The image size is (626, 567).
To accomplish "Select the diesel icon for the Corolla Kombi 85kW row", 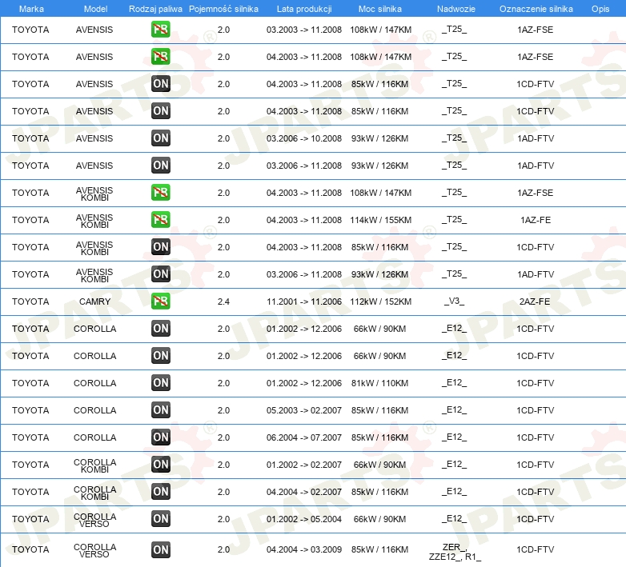I will click(x=160, y=491).
